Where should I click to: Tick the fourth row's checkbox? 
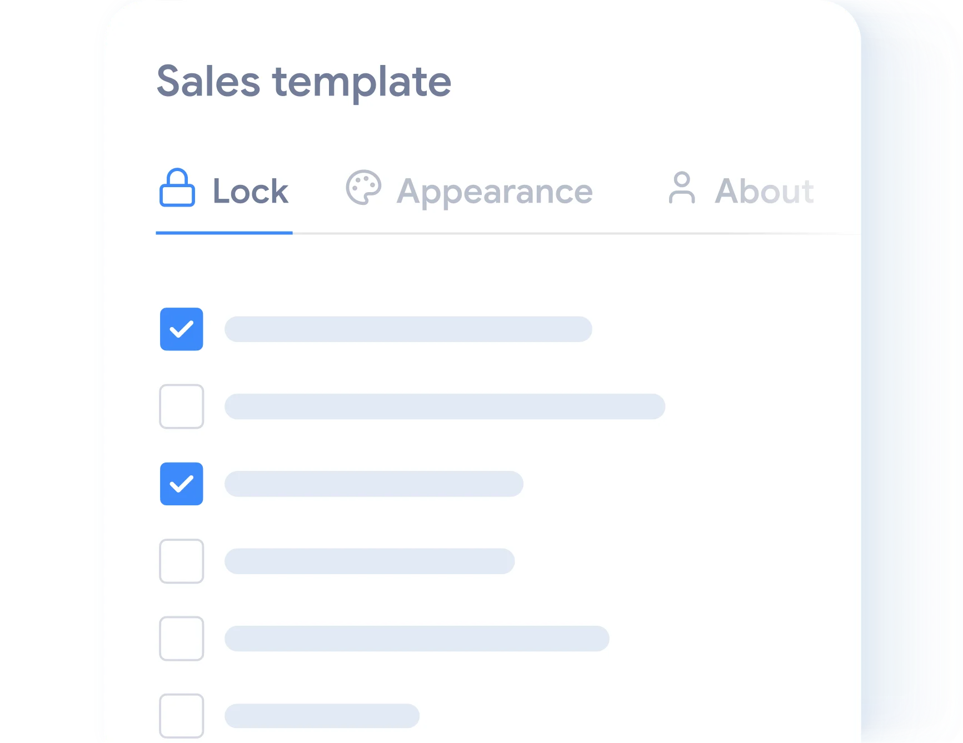pos(182,561)
